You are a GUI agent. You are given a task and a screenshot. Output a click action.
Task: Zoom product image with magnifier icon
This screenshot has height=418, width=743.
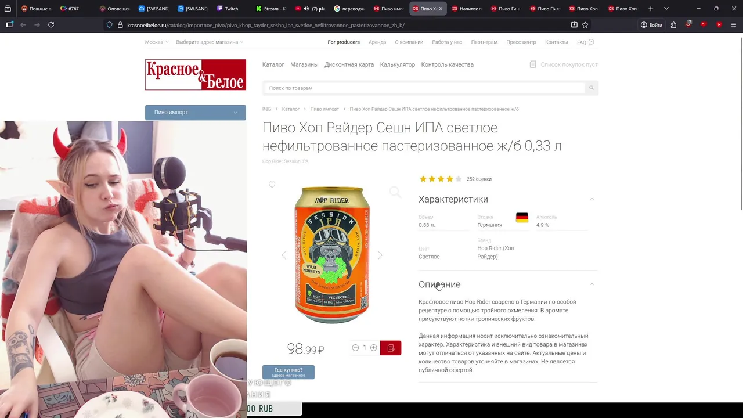click(x=395, y=192)
